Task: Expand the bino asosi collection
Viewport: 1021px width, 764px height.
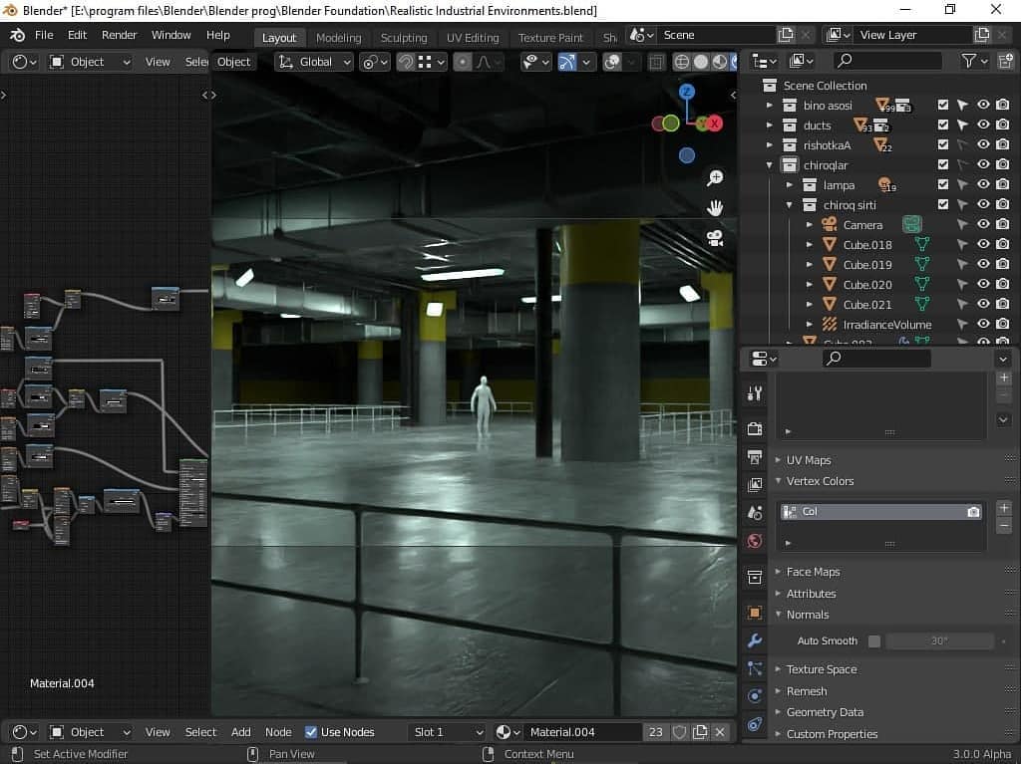Action: click(x=770, y=105)
